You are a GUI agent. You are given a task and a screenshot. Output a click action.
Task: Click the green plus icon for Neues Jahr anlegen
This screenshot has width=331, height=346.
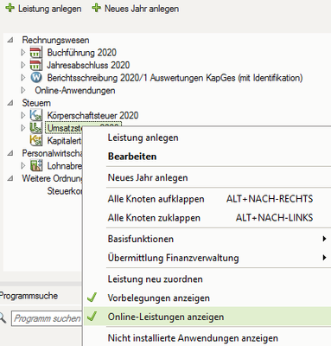[97, 8]
